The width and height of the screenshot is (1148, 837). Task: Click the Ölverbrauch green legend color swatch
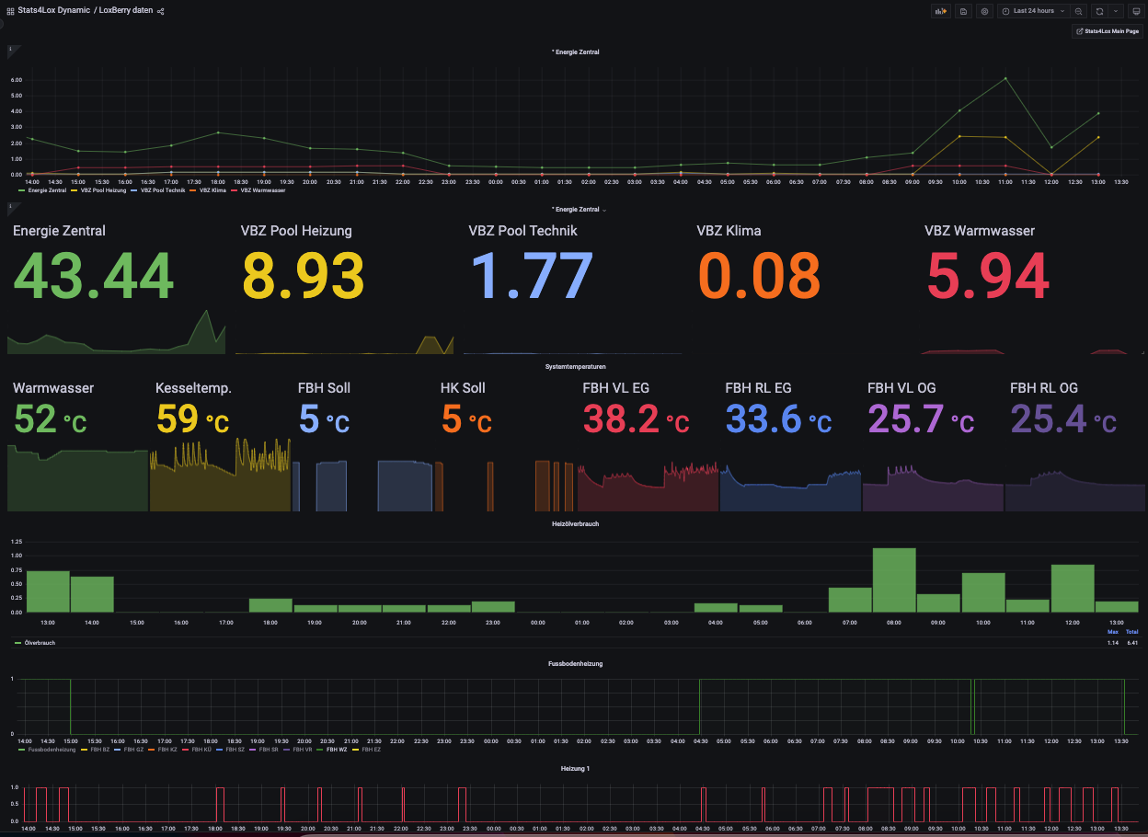[18, 643]
